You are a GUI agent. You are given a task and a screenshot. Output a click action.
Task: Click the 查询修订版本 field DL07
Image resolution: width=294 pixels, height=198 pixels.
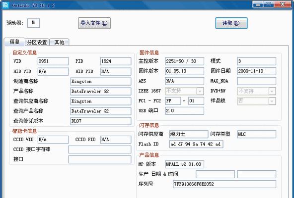tap(101, 121)
